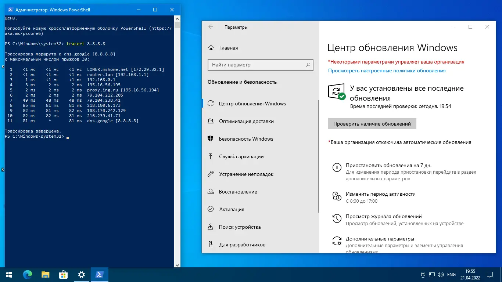502x282 pixels.
Task: Open the Windows Start menu
Action: pos(9,275)
